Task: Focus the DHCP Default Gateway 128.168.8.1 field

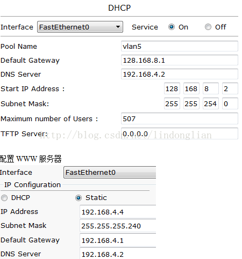Action: pos(180,60)
